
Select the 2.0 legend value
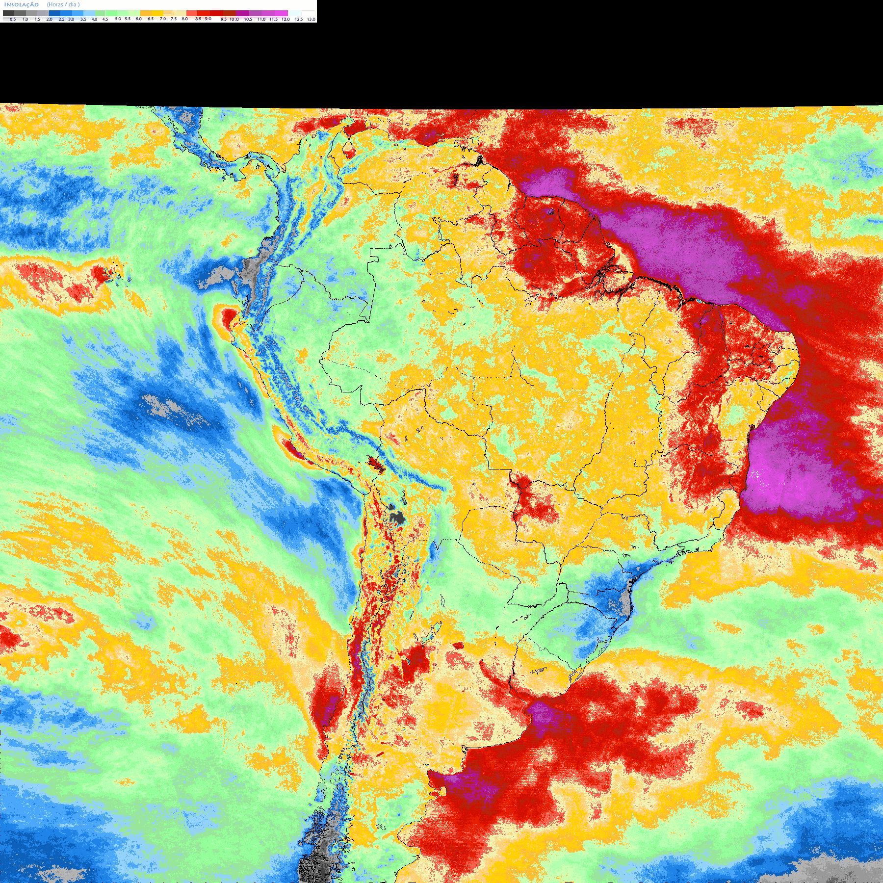point(49,19)
